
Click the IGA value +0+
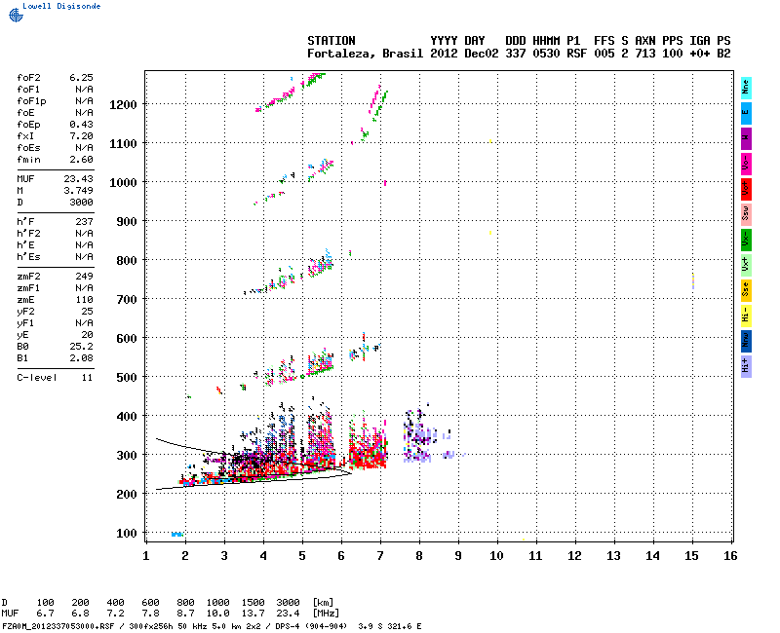(699, 54)
